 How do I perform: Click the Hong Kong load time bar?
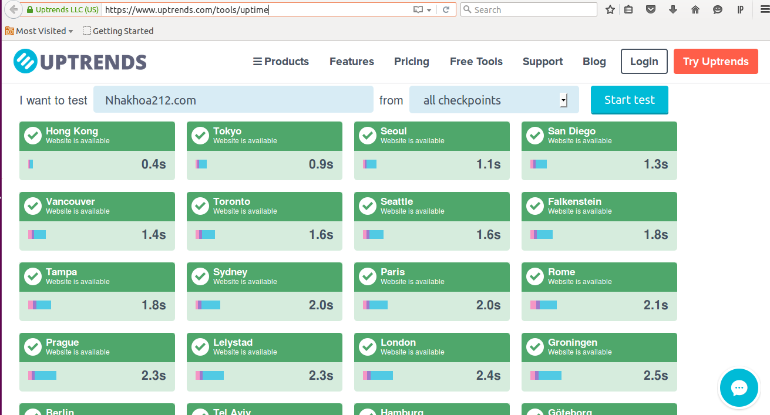(x=31, y=164)
